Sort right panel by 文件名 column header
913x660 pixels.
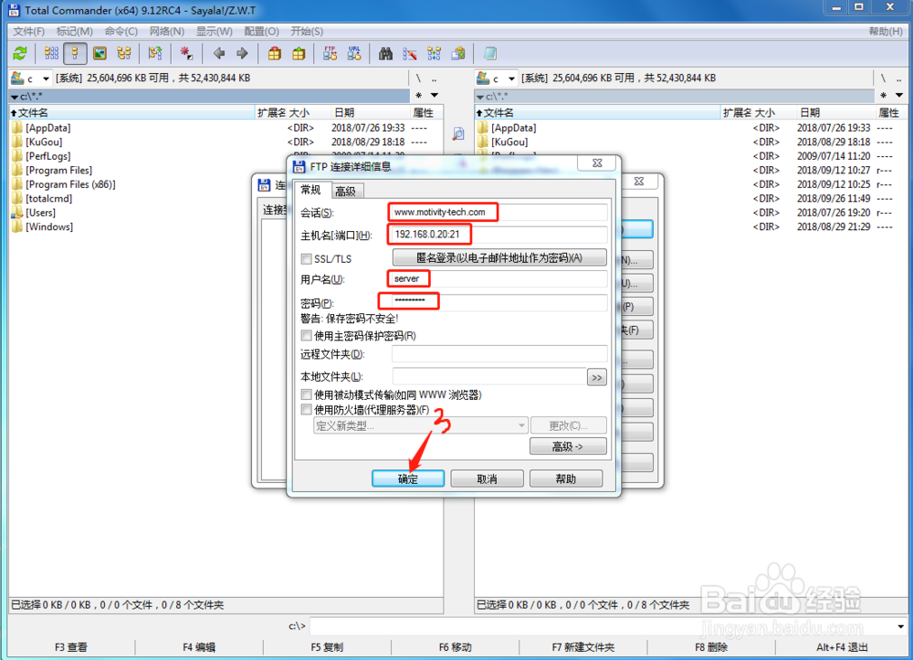(x=597, y=112)
